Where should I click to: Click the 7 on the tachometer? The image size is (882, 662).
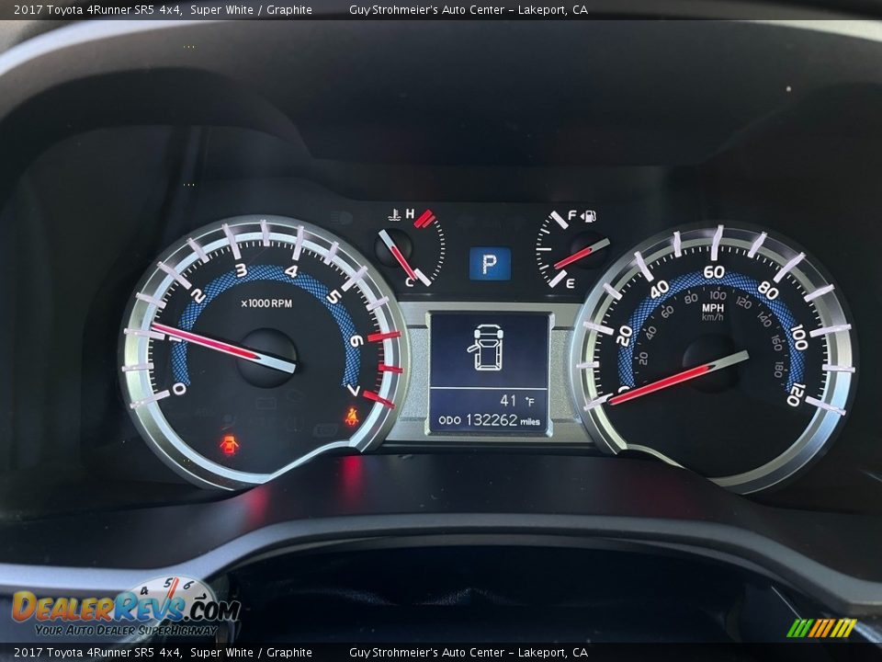pos(353,390)
